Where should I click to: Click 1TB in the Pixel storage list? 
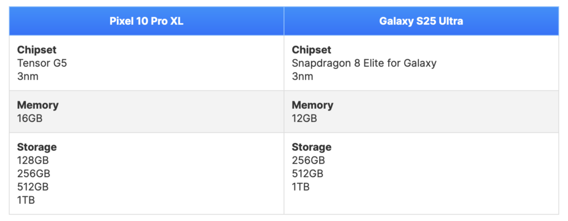pos(26,200)
